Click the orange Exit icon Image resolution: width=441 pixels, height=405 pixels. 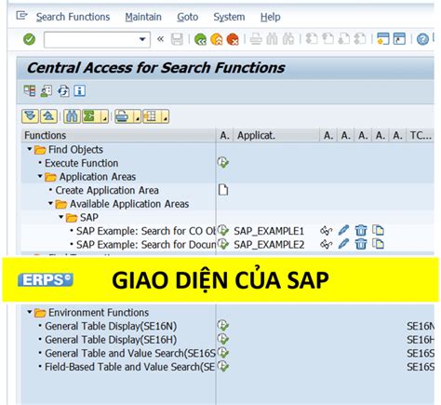[x=217, y=39]
